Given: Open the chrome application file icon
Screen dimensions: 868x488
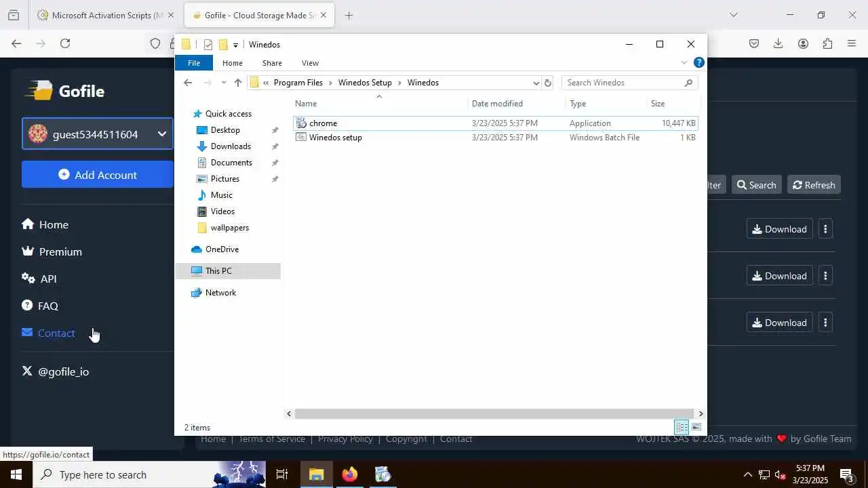Looking at the screenshot, I should tap(301, 123).
